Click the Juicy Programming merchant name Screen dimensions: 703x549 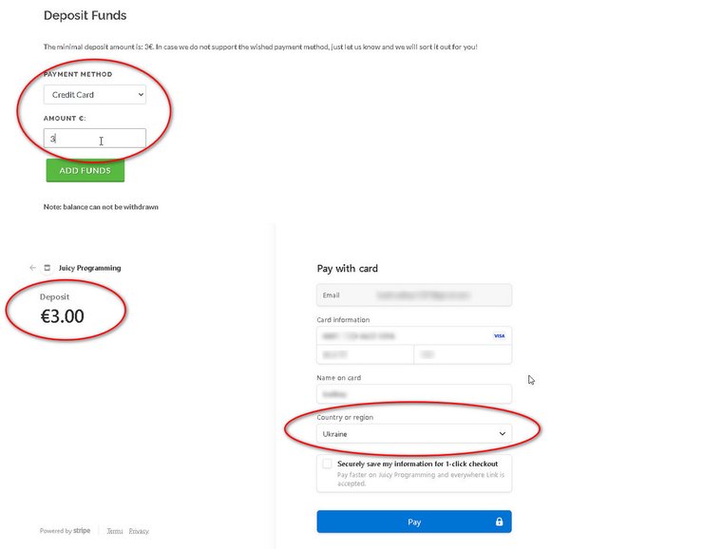90,268
